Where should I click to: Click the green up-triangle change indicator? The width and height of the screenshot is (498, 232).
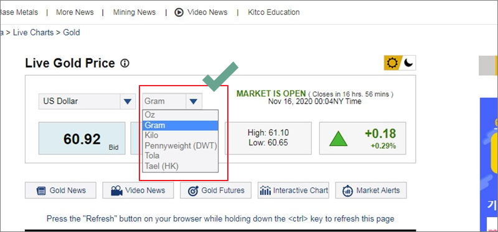point(339,139)
